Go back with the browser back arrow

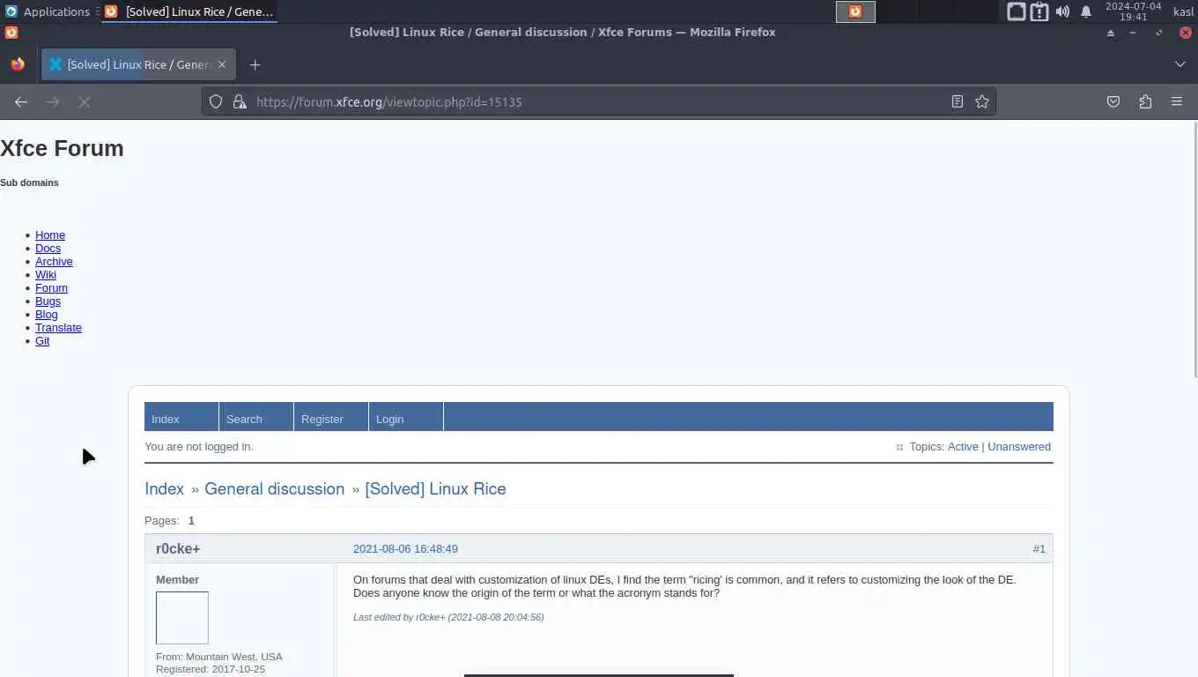[21, 102]
